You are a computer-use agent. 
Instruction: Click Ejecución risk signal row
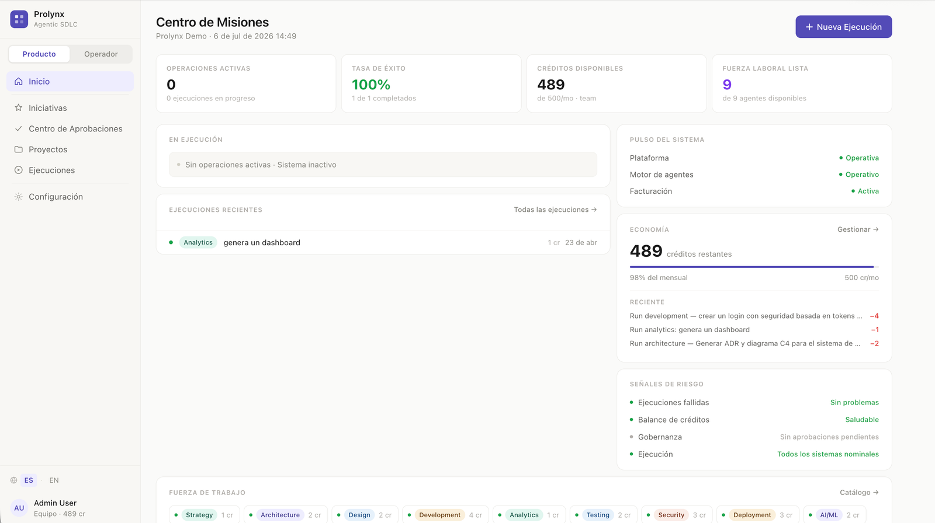(x=754, y=454)
